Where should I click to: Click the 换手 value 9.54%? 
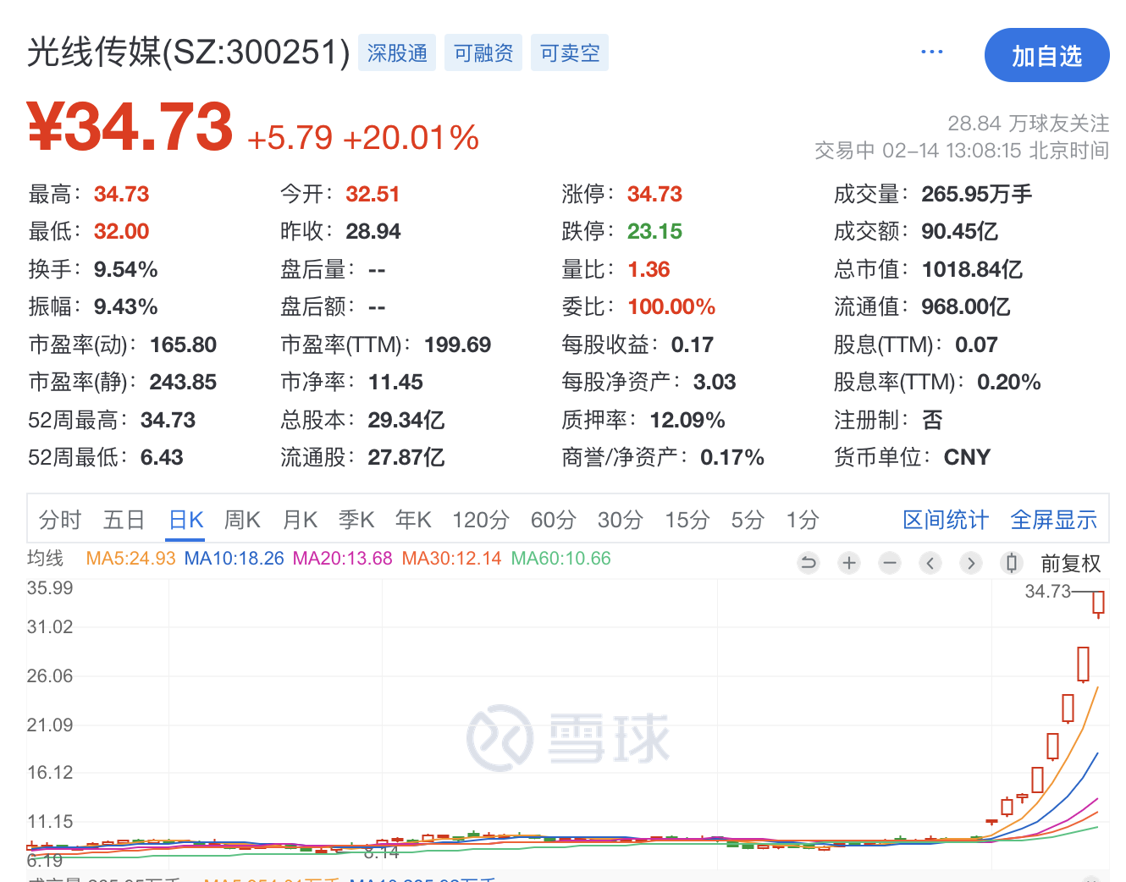click(126, 269)
